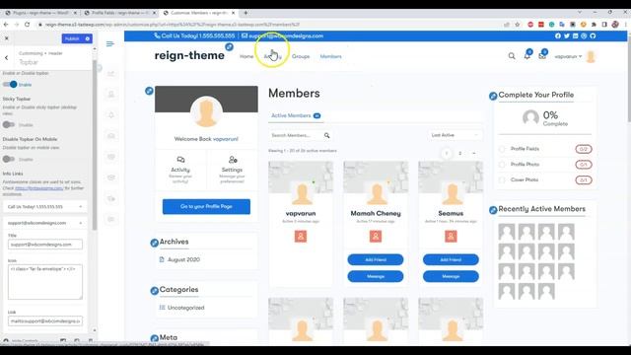631x355 pixels.
Task: Click the header search magnifier icon
Action: click(x=512, y=56)
